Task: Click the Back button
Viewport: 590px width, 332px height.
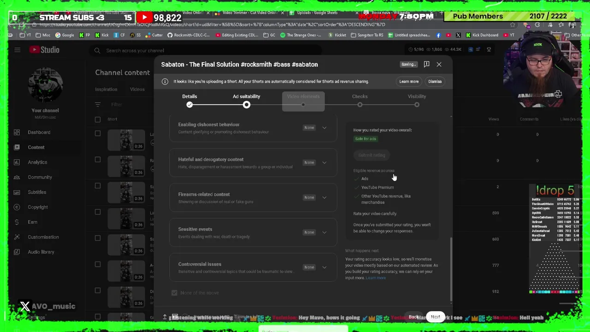Action: click(x=413, y=317)
